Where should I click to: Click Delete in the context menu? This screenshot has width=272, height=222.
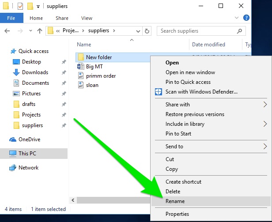pos(173,192)
